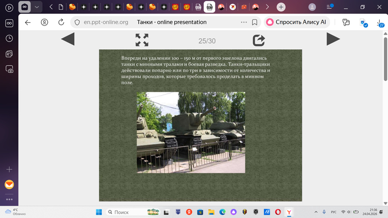Bookmark this page
The image size is (388, 218).
pos(254,22)
